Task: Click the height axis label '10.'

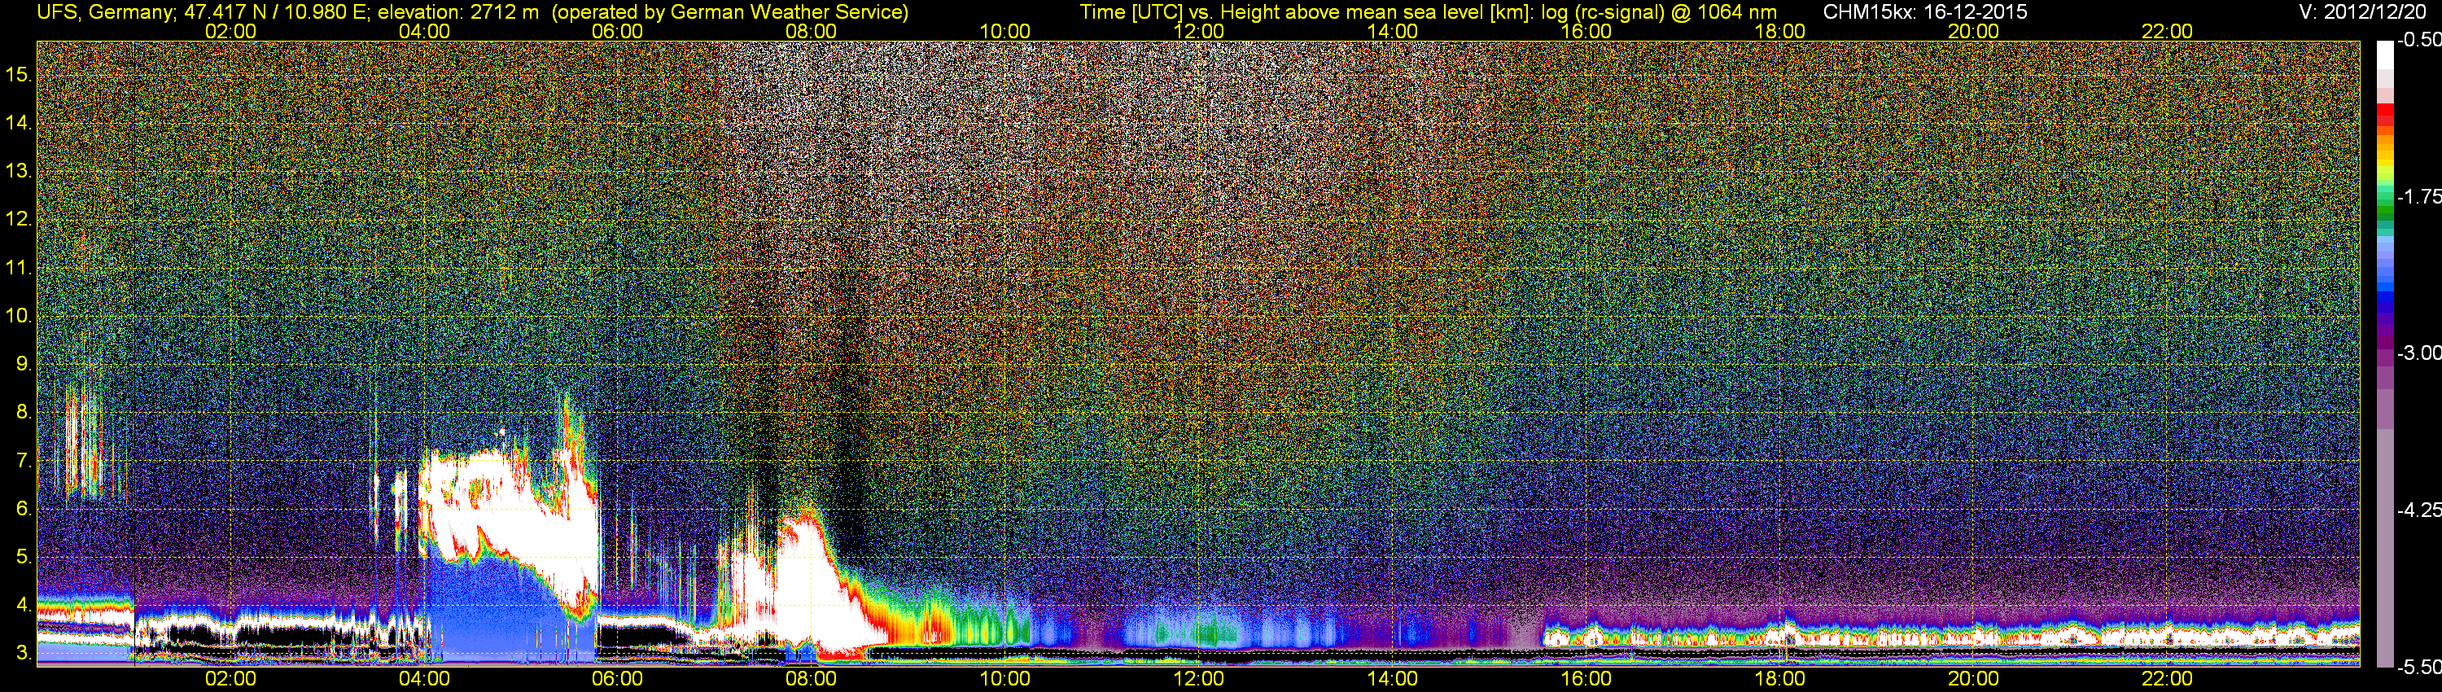Action: 18,316
